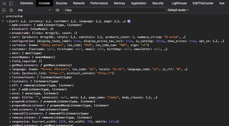Open the Sources tab
Image resolution: width=229 pixels, height=126 pixels.
pos(61,3)
